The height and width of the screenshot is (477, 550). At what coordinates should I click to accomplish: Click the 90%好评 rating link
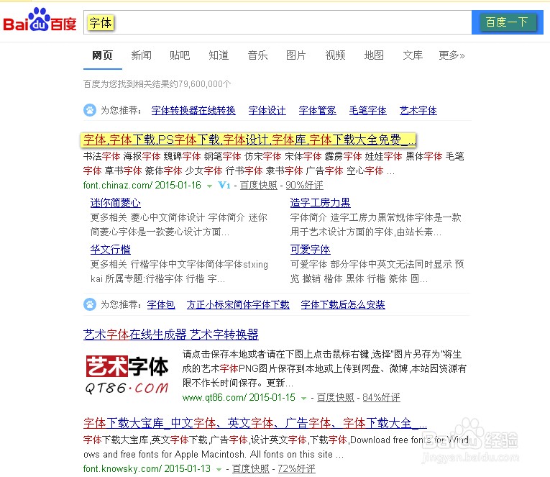304,186
